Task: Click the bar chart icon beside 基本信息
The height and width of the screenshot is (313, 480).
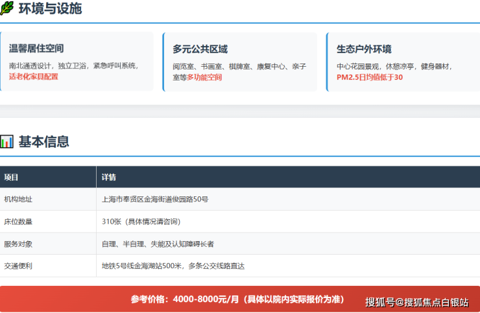Action: point(7,142)
